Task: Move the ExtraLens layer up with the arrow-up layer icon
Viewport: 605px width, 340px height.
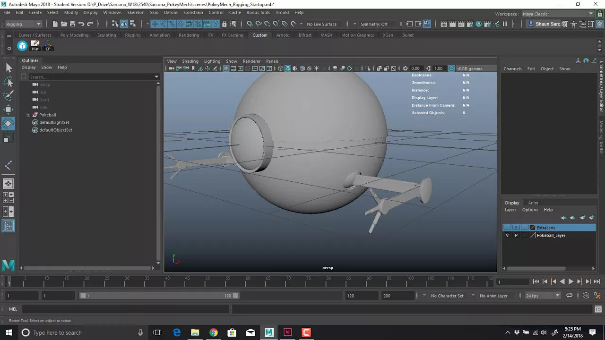Action: point(563,218)
